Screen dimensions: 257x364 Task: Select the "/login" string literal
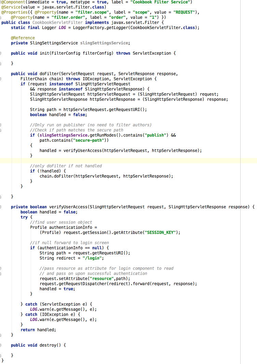(x=92, y=258)
